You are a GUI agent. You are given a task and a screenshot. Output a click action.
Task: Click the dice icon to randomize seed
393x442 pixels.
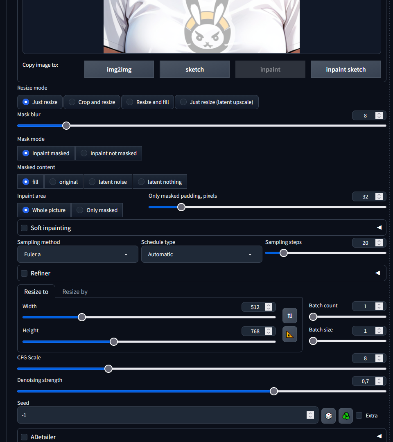pyautogui.click(x=328, y=416)
